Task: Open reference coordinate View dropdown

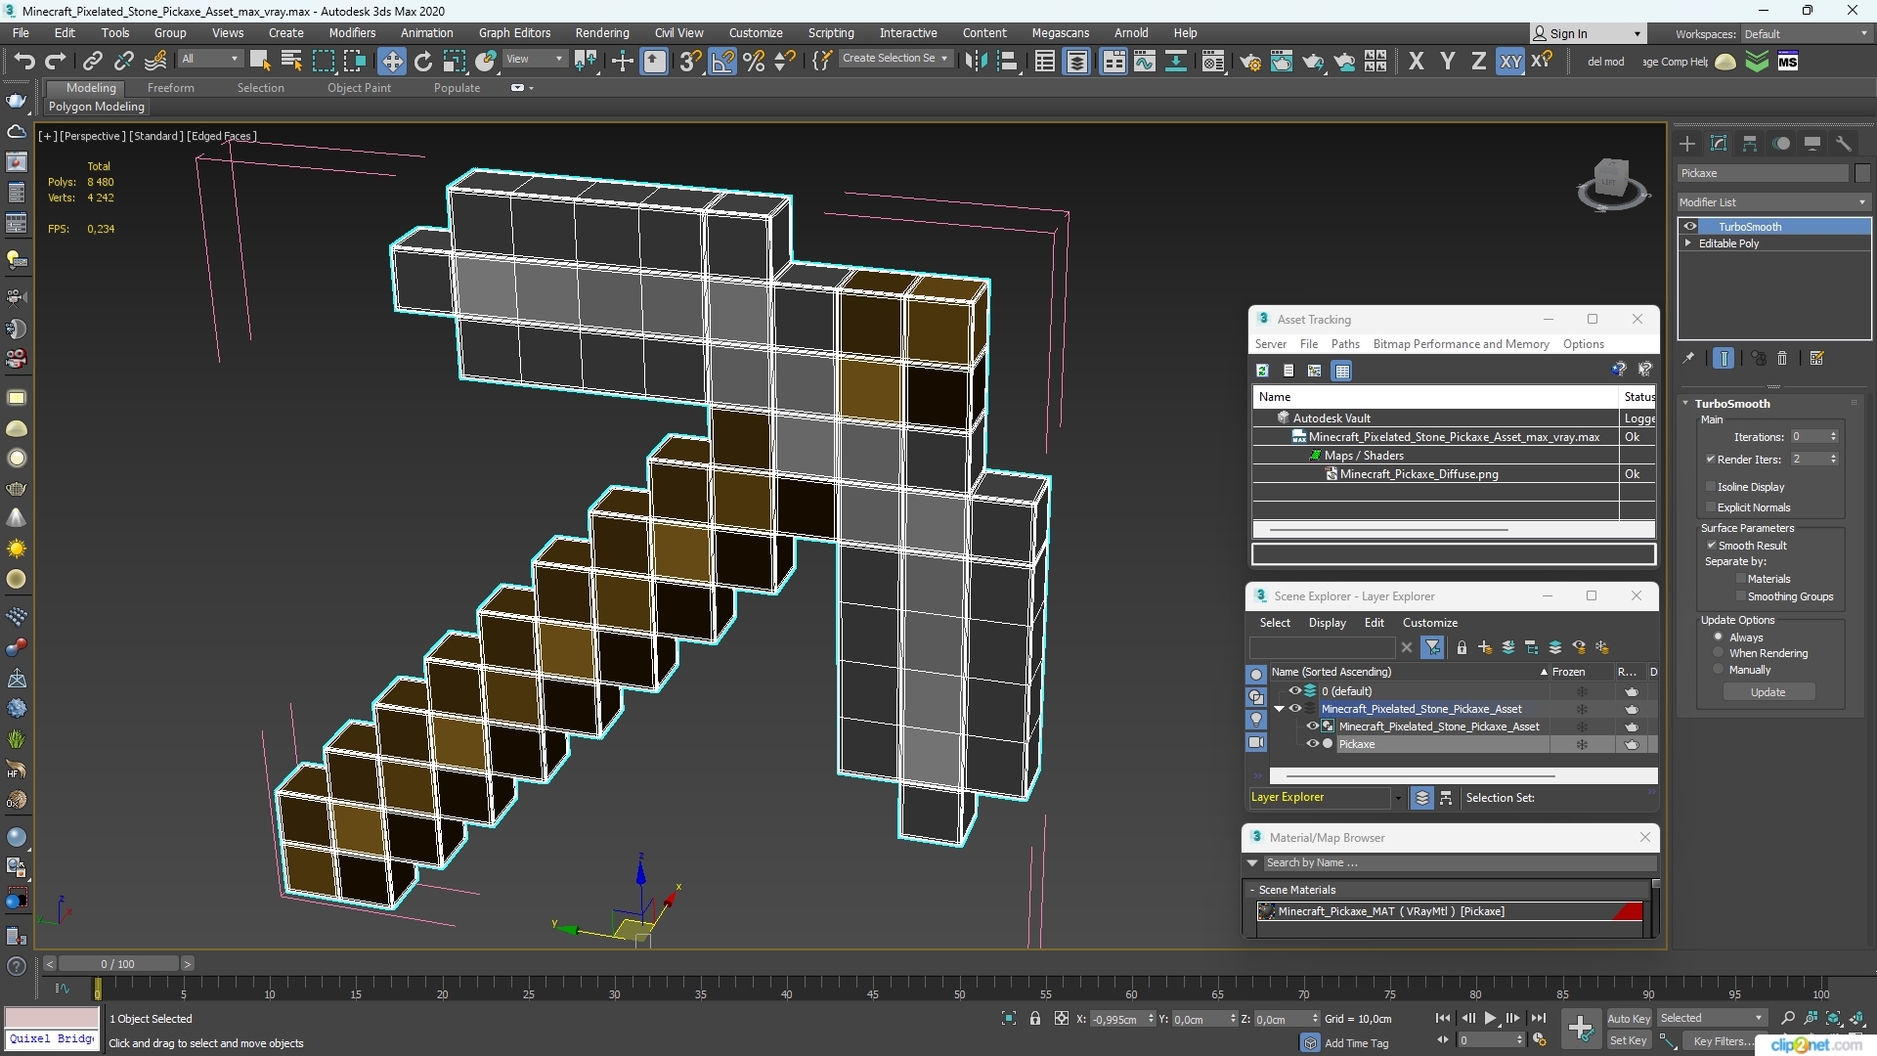Action: [x=534, y=60]
